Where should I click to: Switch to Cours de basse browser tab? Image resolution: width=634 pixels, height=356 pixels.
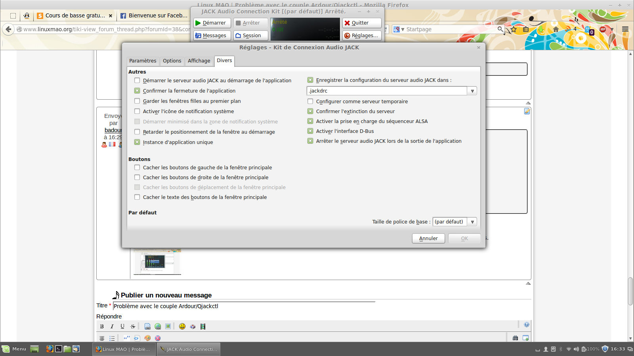74,15
